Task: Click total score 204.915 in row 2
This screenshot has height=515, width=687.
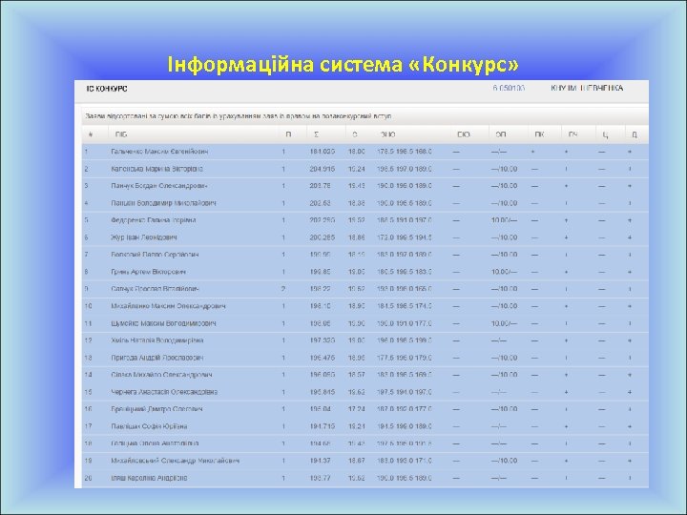Action: 323,169
